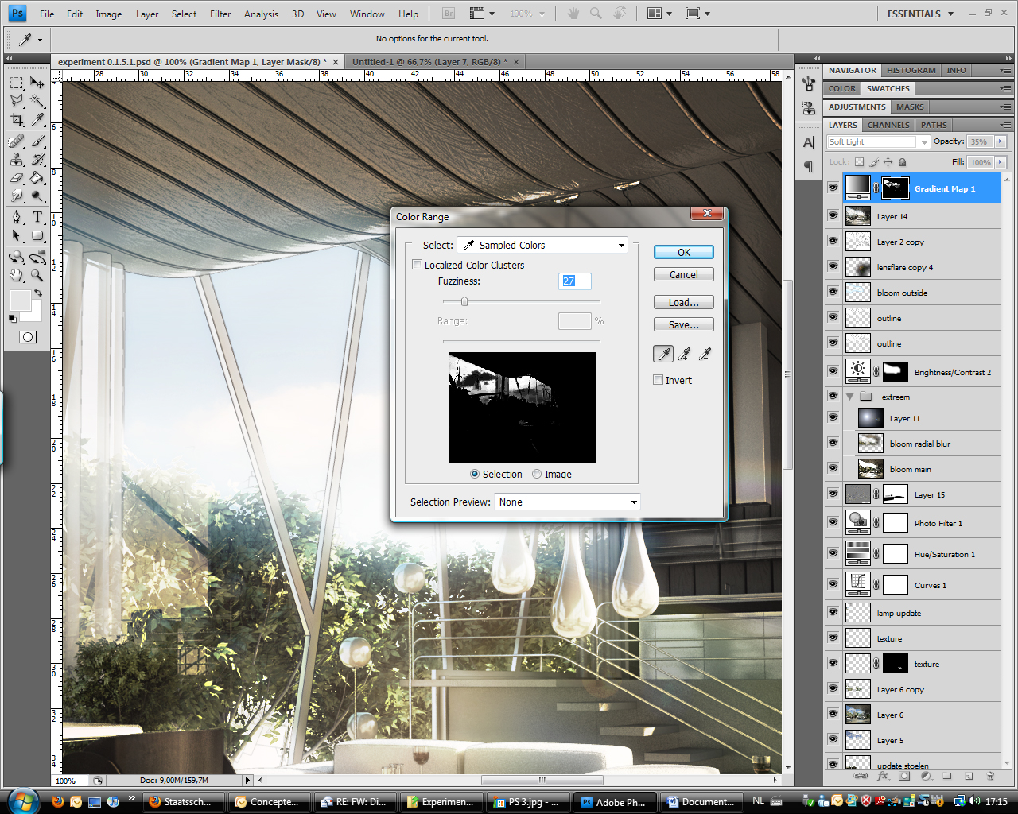Select the Move tool
Image resolution: width=1018 pixels, height=814 pixels.
point(37,82)
